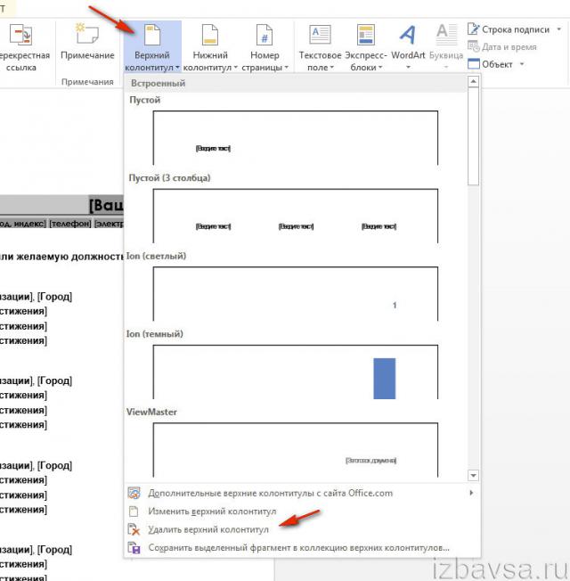Insert a Примечание comment
The height and width of the screenshot is (581, 570).
[x=87, y=36]
